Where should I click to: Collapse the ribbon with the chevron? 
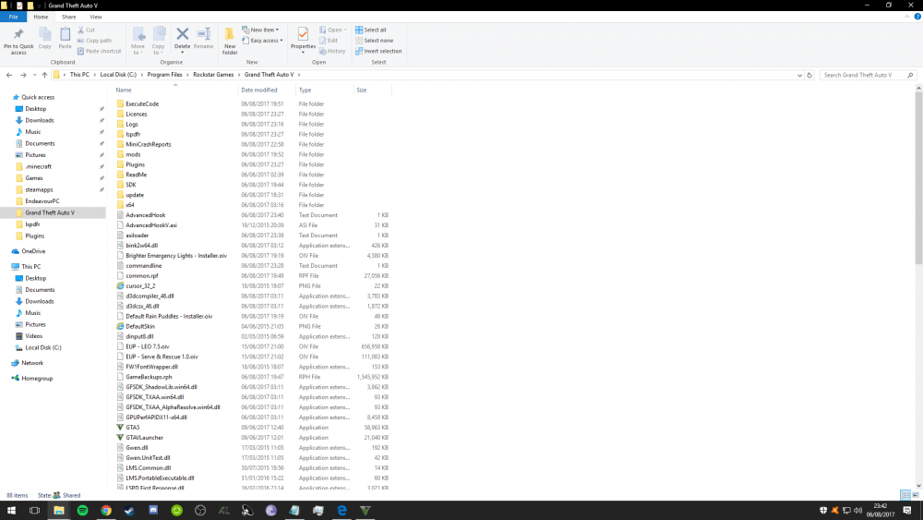pyautogui.click(x=907, y=17)
